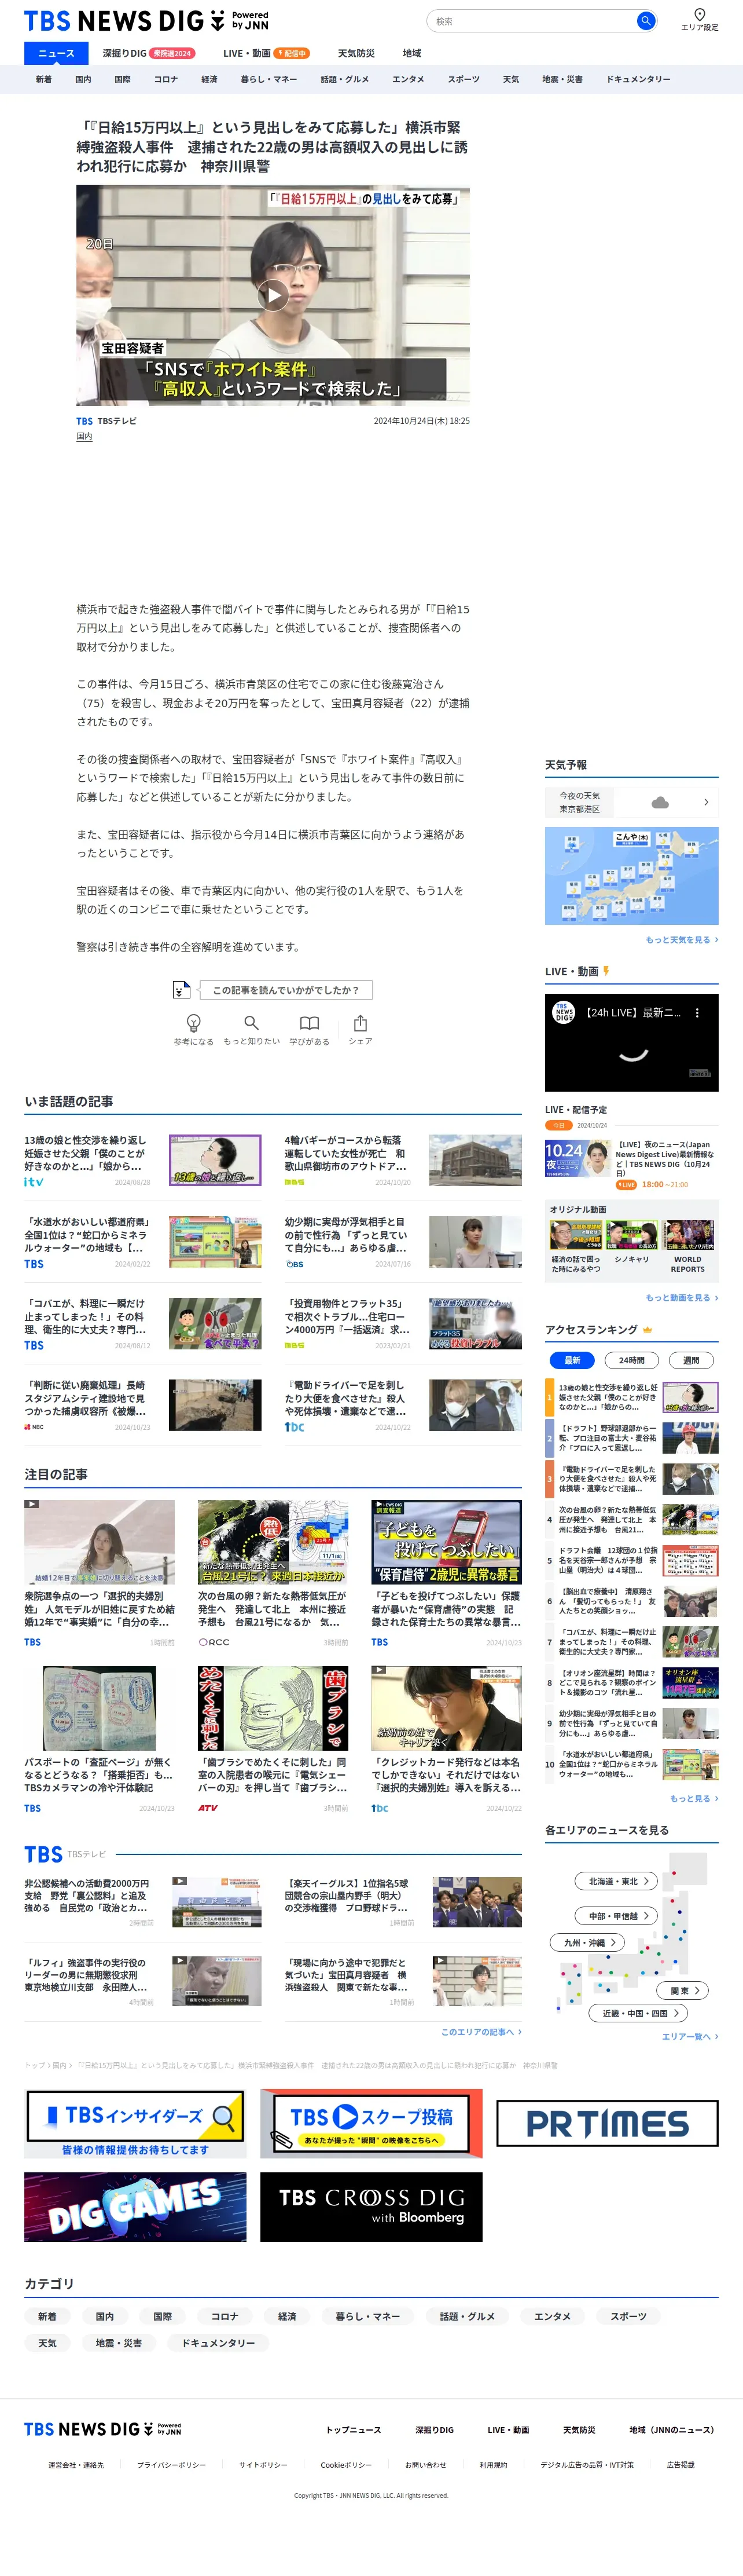Open シノキャリ original video thumbnail

coord(631,1235)
